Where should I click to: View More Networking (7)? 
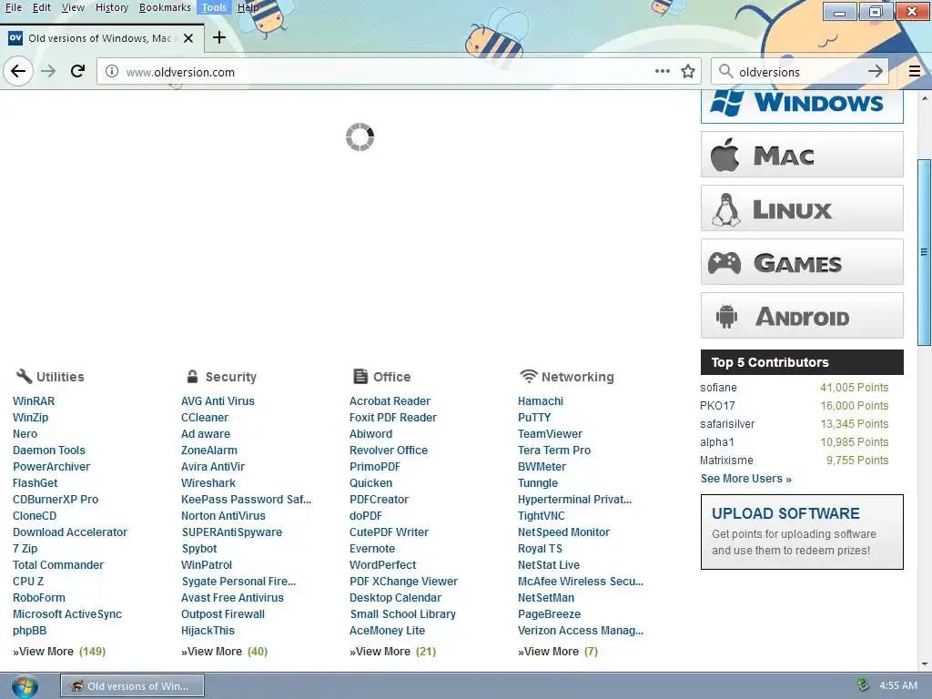(x=558, y=652)
